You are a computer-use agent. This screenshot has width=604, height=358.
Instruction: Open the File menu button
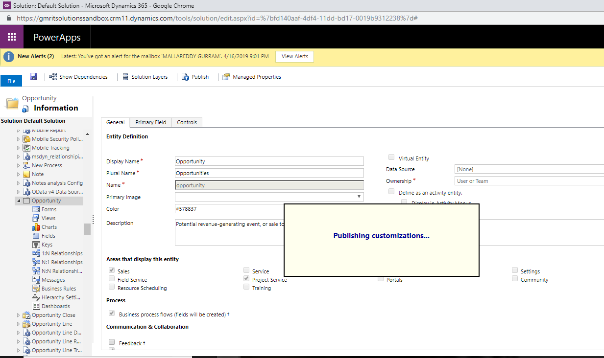(11, 81)
